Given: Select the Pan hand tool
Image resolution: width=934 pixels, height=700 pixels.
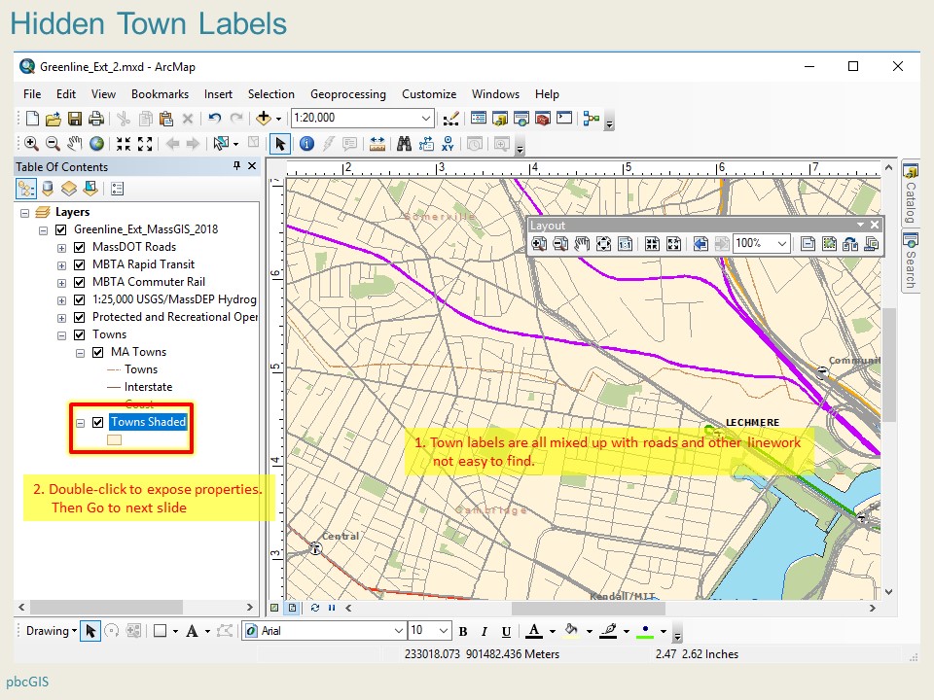Looking at the screenshot, I should [x=75, y=144].
